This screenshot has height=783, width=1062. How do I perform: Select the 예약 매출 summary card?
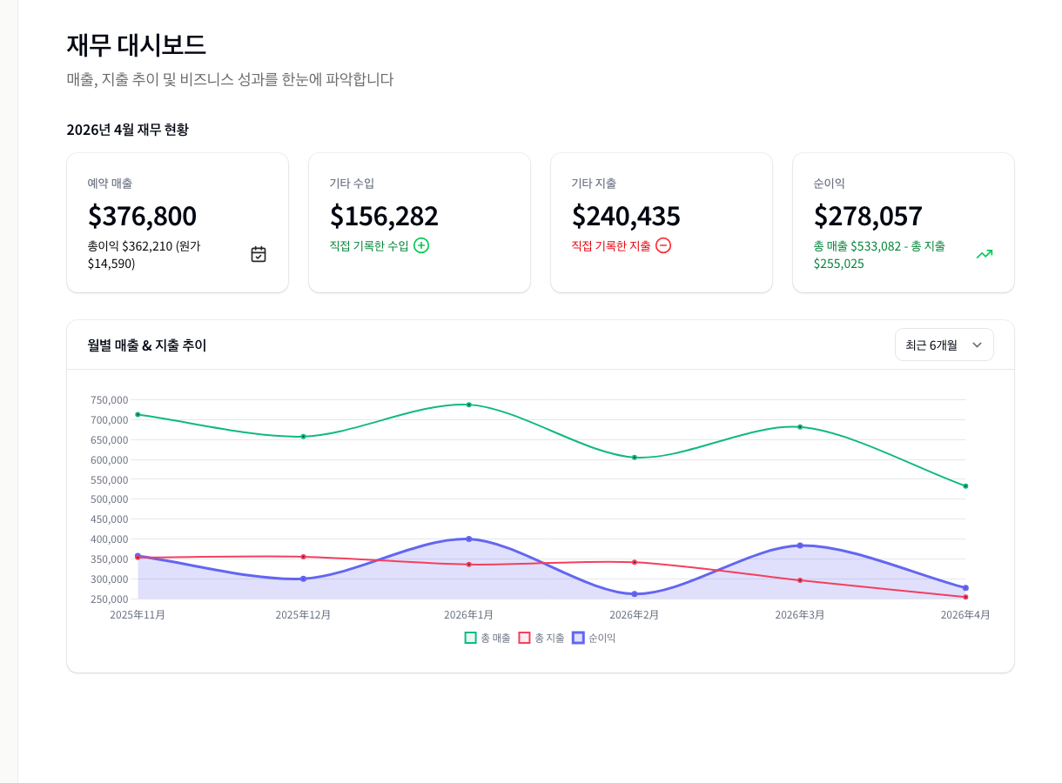[x=178, y=222]
